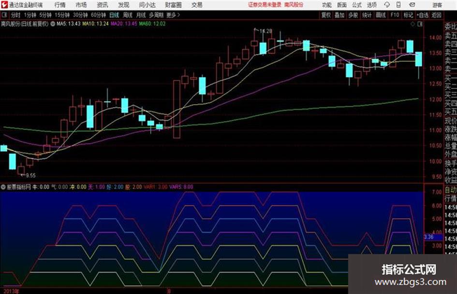Toggle the side panel icon above chart
Screen dimensions: 457x294
[420, 24]
